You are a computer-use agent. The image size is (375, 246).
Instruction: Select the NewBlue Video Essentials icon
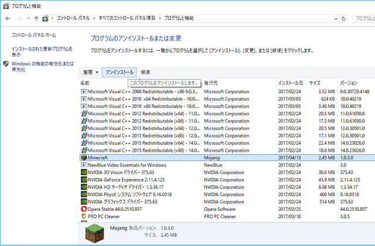[84, 165]
